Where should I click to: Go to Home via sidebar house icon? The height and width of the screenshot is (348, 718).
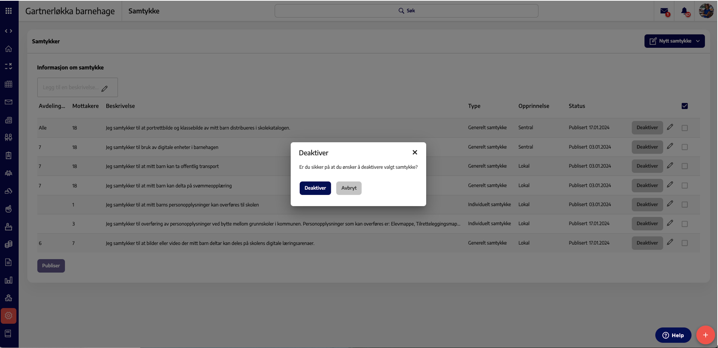click(9, 49)
